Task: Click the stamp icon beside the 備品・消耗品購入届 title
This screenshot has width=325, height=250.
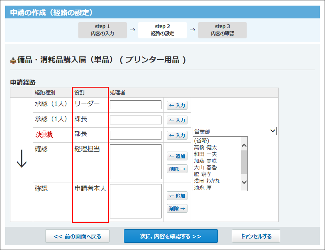Action: 13,60
